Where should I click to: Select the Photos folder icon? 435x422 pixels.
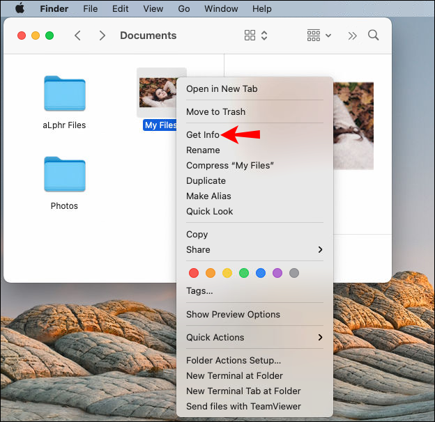(x=65, y=174)
